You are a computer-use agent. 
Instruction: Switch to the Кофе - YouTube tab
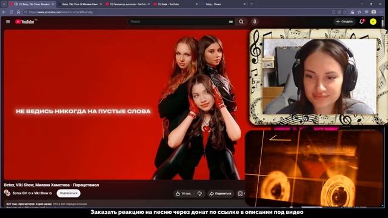click(175, 4)
